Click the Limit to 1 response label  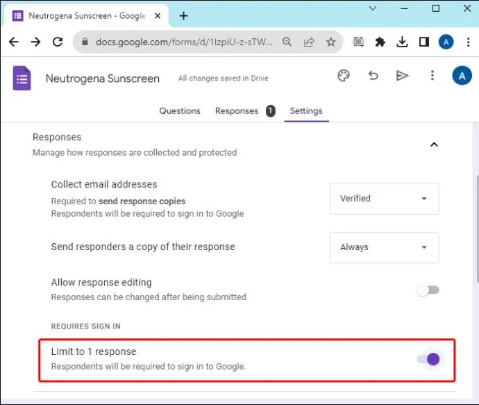pos(94,352)
